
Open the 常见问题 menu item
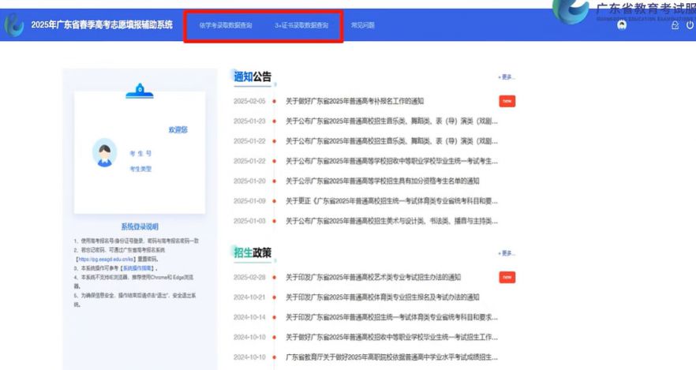tap(362, 25)
